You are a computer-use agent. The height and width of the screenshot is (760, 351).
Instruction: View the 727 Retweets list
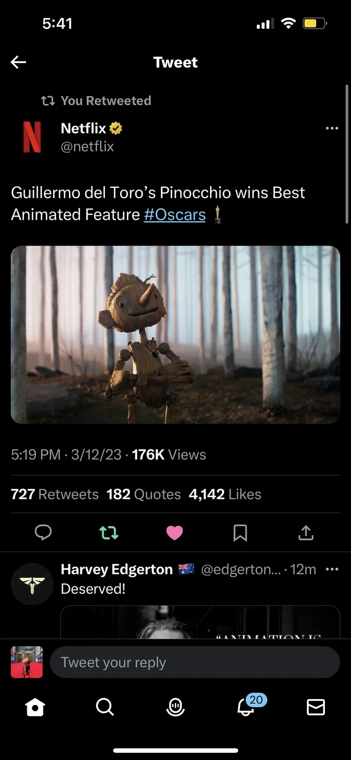tap(55, 494)
